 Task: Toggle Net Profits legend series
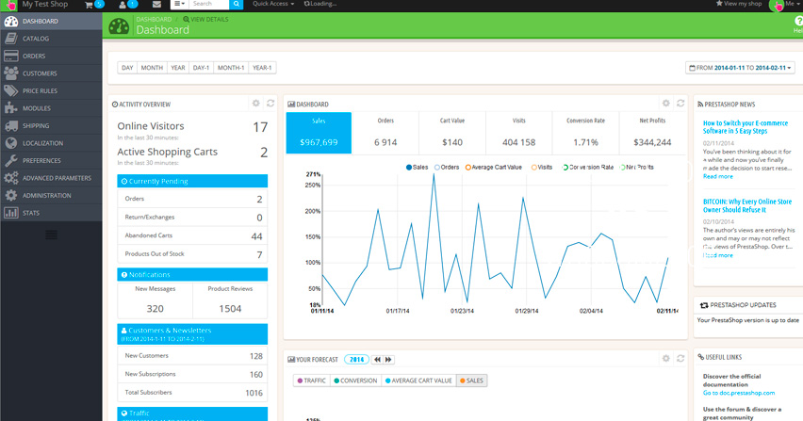click(636, 168)
